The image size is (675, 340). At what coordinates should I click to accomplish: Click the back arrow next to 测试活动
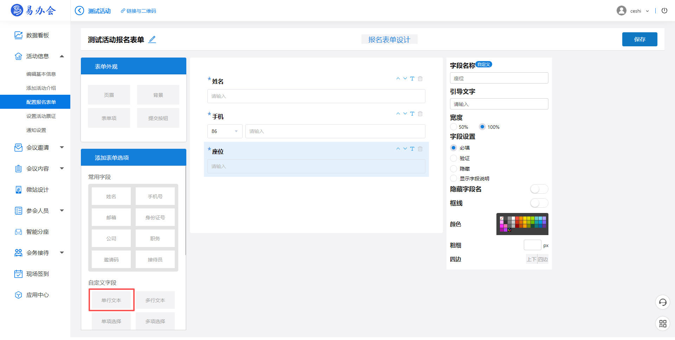click(79, 11)
